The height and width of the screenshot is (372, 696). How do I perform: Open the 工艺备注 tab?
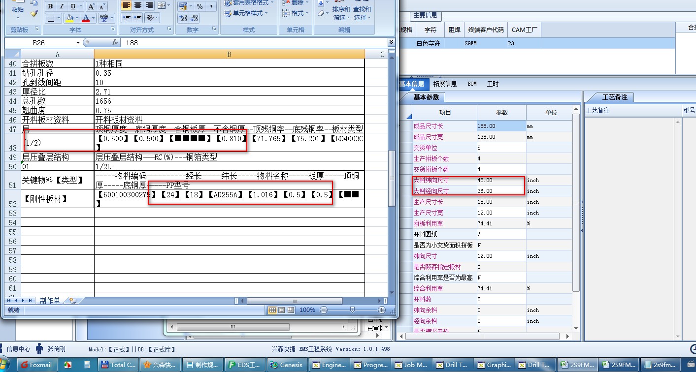pyautogui.click(x=614, y=97)
